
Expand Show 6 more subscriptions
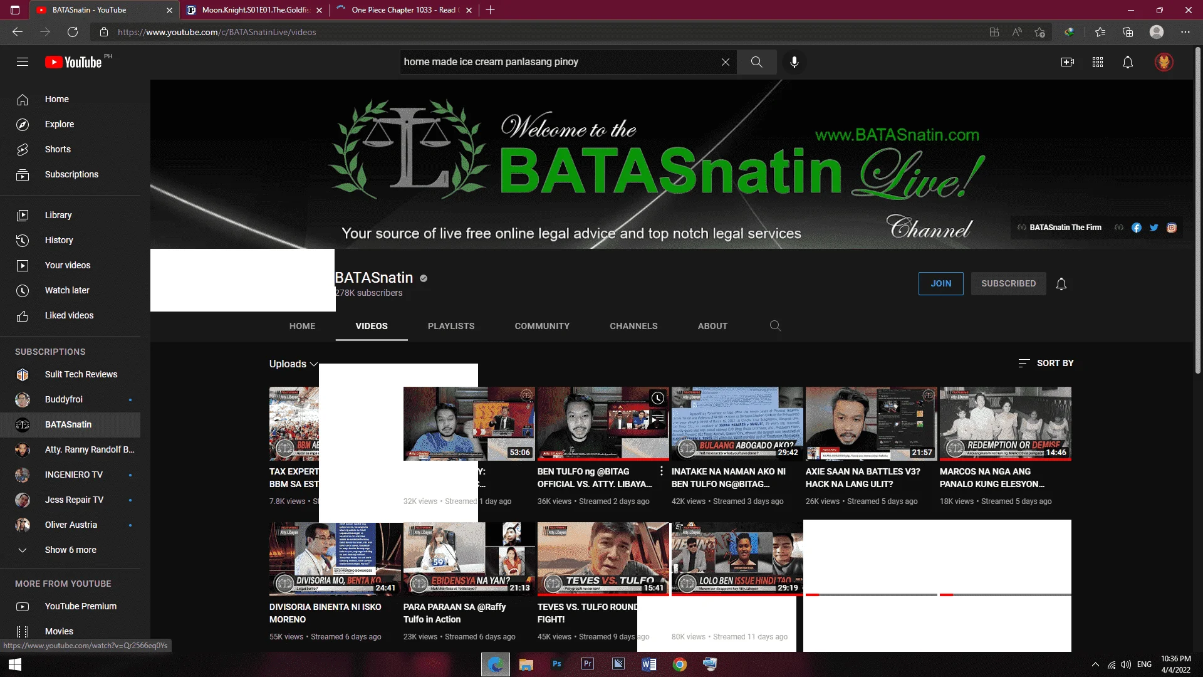point(70,550)
